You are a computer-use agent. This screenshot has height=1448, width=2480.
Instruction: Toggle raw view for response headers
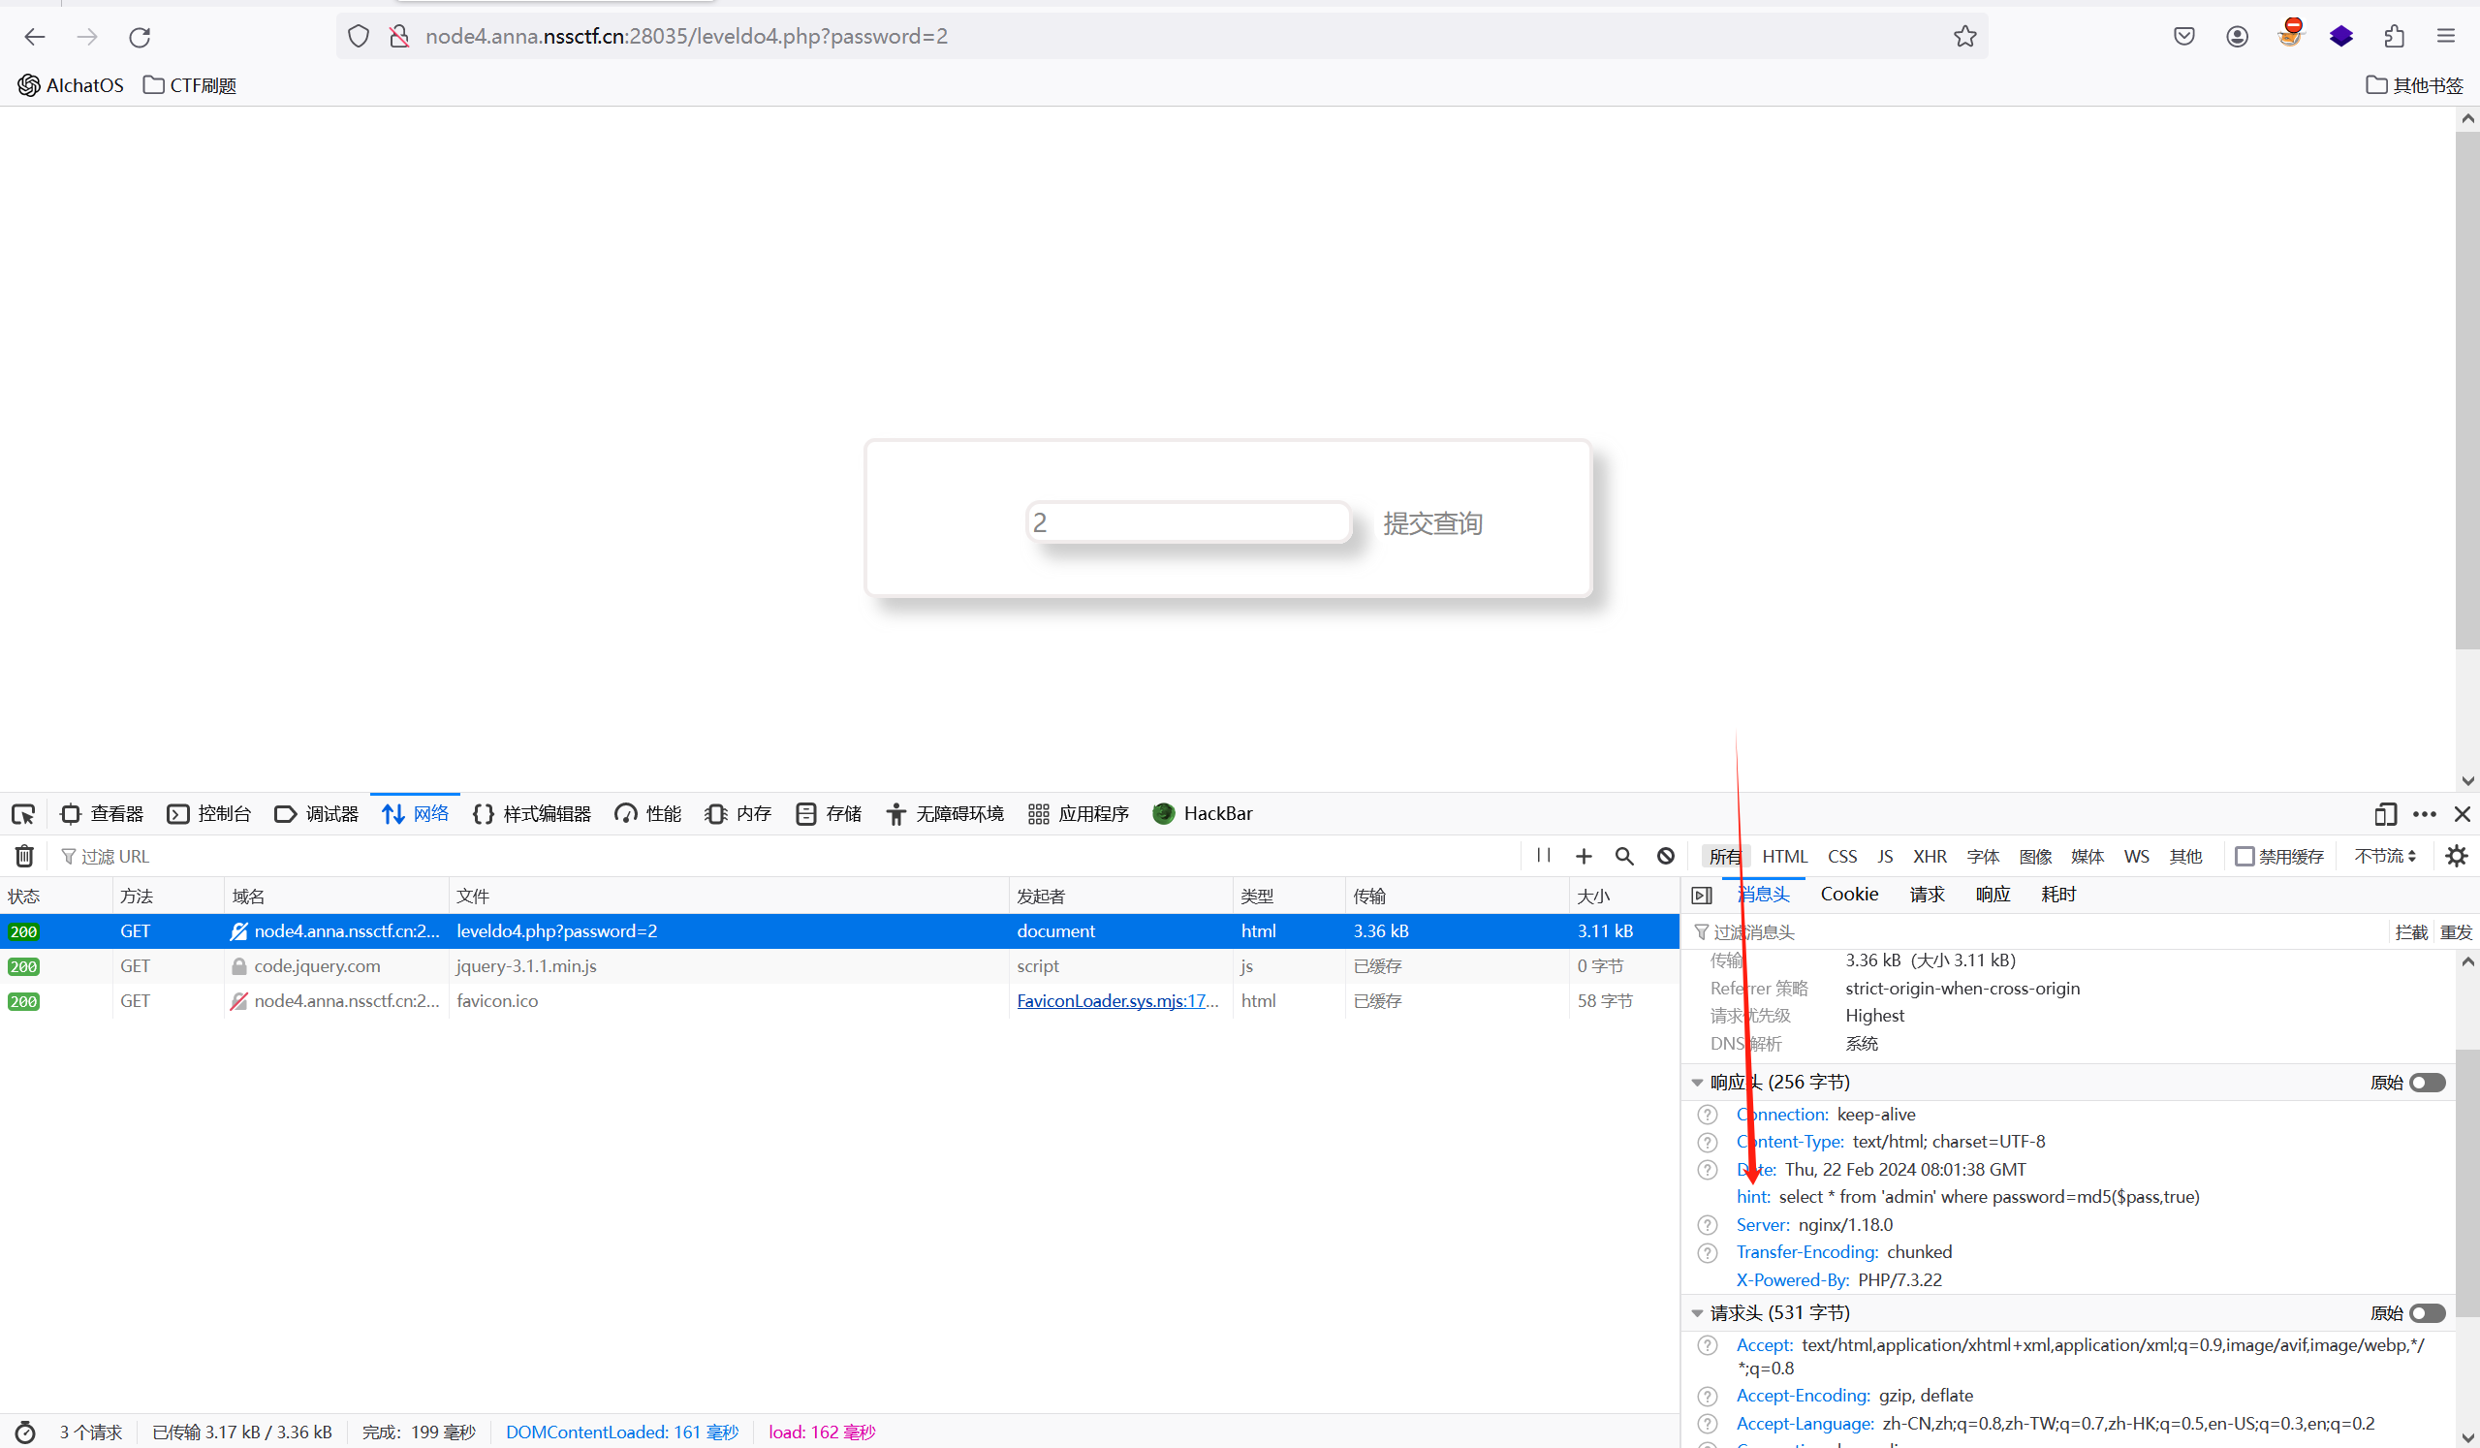(2427, 1083)
